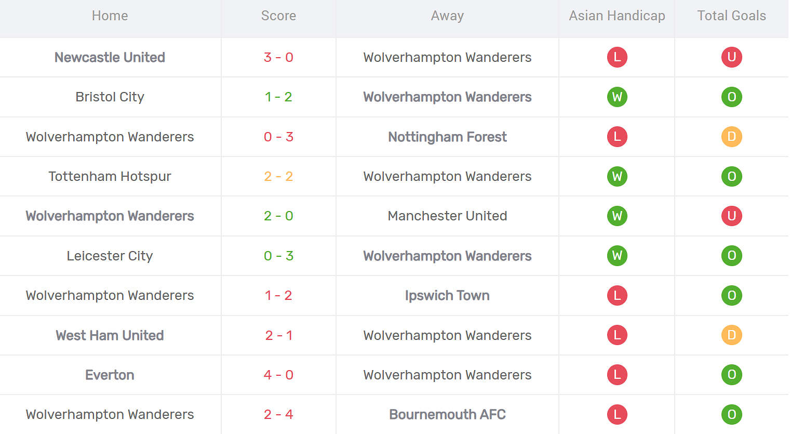Image resolution: width=790 pixels, height=434 pixels.
Task: Open the Manchester United team link
Action: click(x=447, y=216)
